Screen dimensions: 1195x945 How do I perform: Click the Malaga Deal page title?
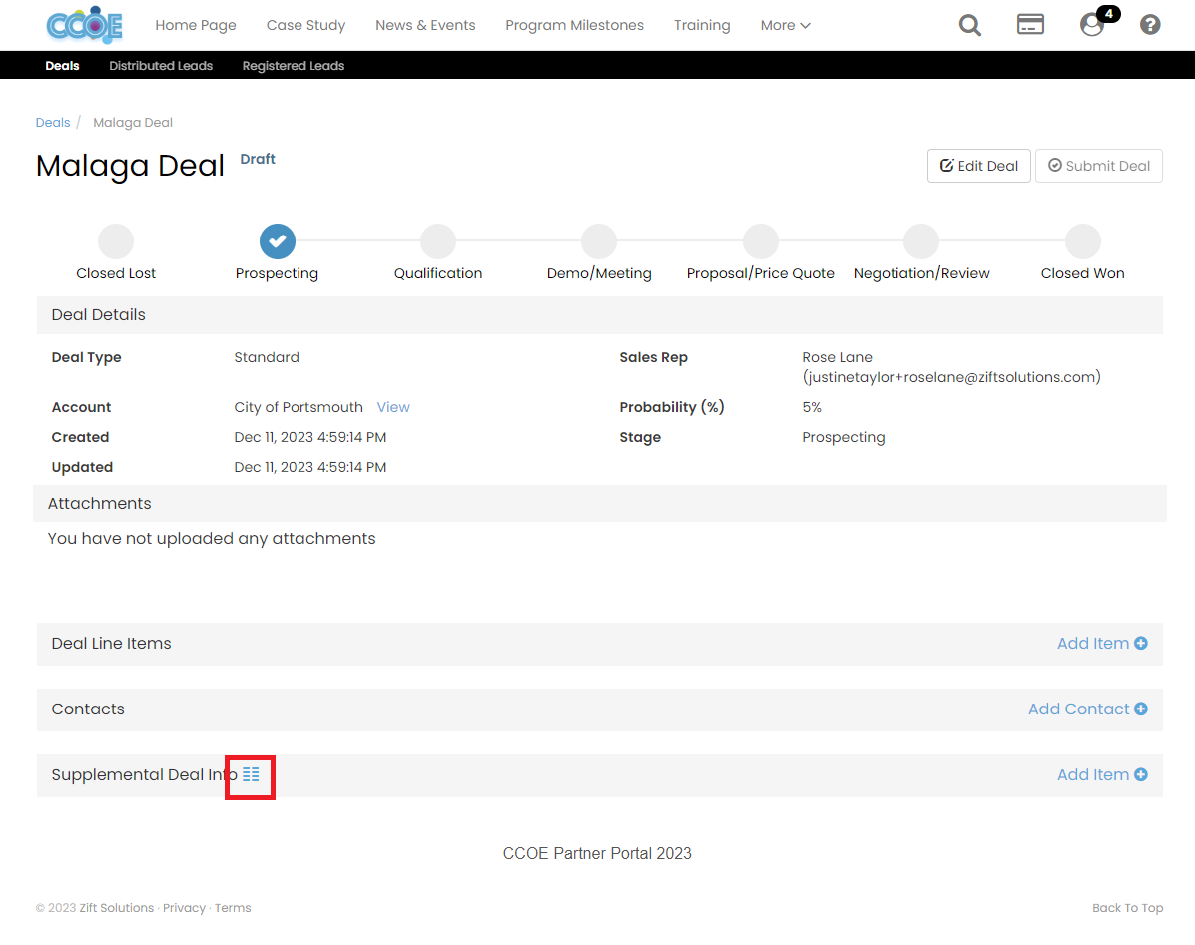point(131,166)
